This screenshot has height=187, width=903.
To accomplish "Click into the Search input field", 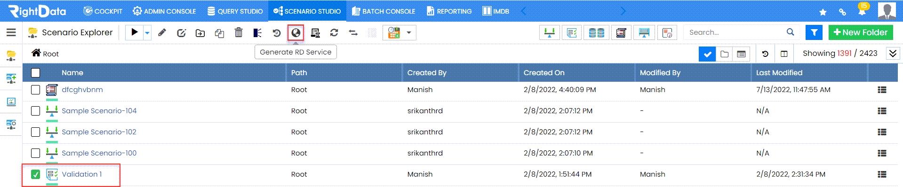I will click(735, 32).
